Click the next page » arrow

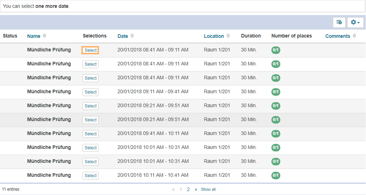(196, 190)
